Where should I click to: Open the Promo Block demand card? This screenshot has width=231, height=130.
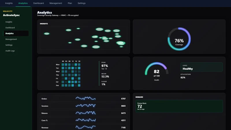(x=179, y=106)
